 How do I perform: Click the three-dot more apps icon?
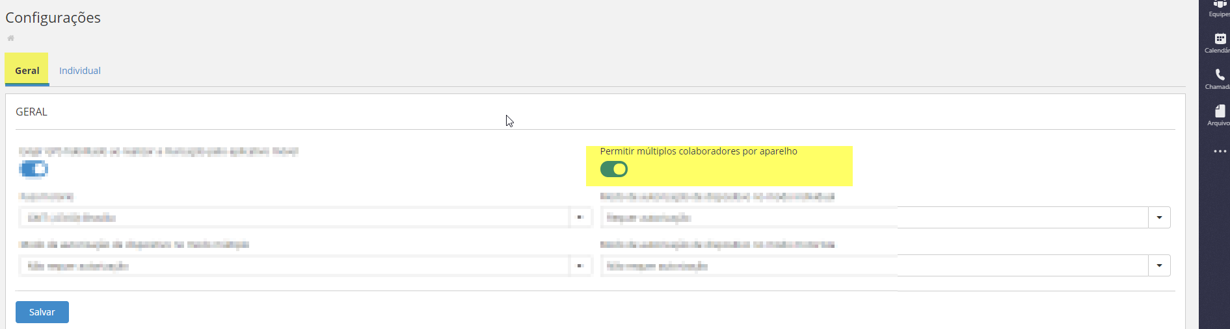click(x=1220, y=151)
